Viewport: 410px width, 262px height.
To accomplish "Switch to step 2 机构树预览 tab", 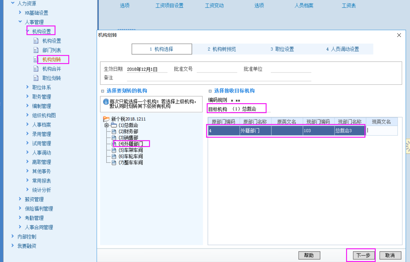I will coord(222,49).
